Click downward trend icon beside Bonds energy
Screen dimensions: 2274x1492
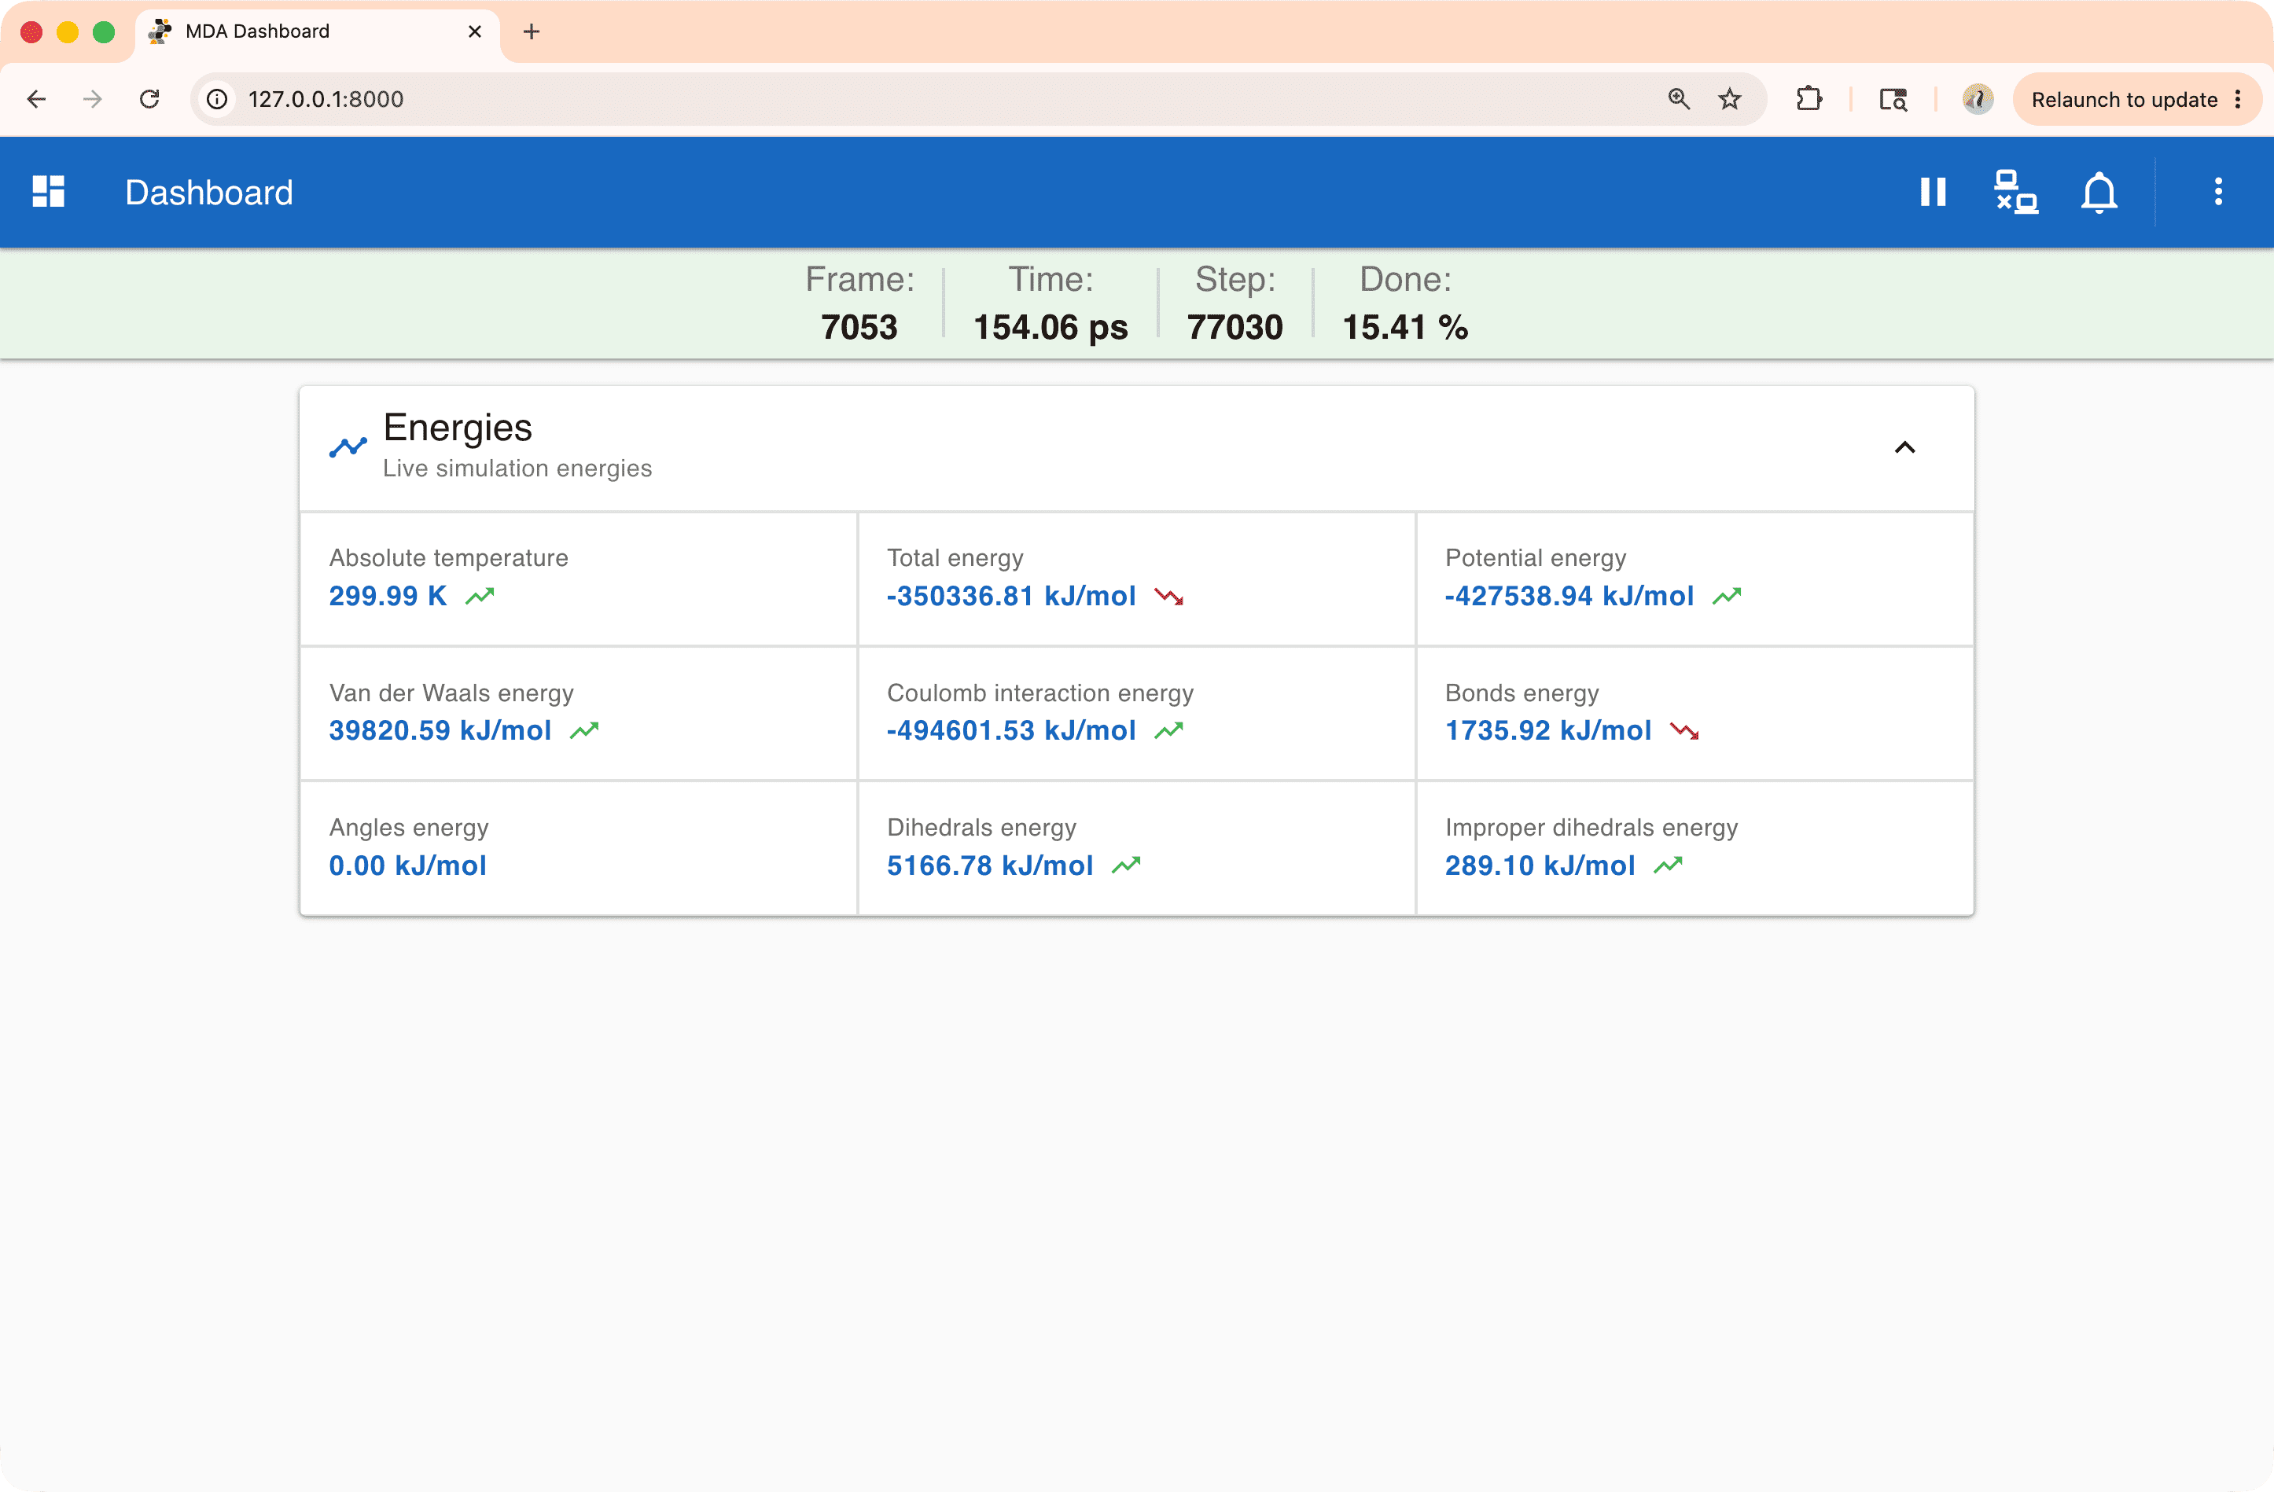click(x=1684, y=731)
